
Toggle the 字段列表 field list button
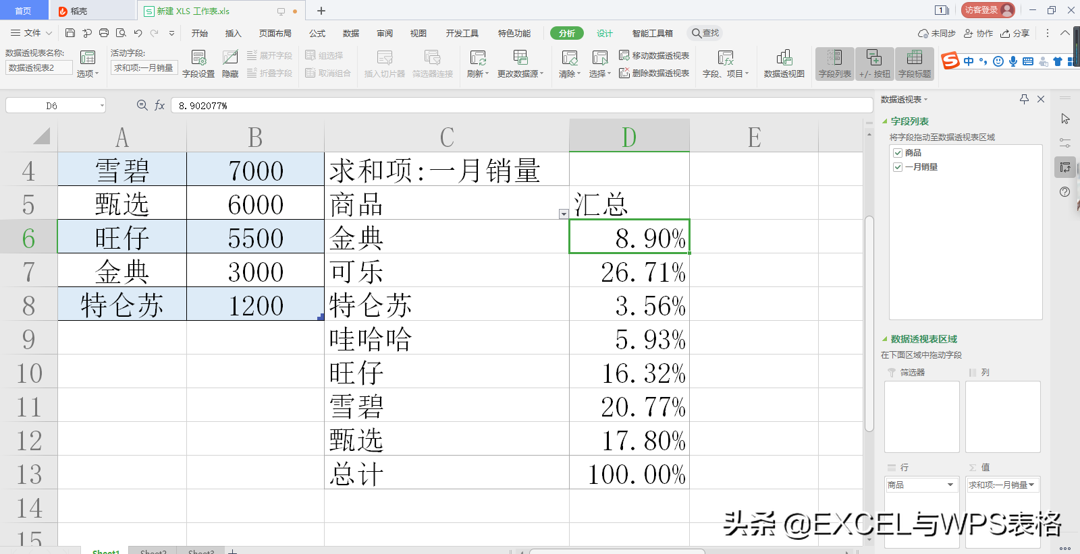[x=835, y=64]
